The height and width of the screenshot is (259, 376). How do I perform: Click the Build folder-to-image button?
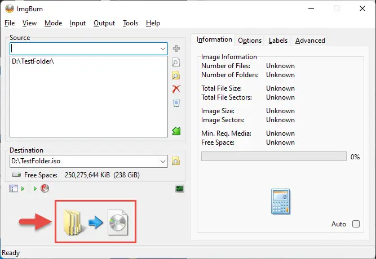point(95,222)
